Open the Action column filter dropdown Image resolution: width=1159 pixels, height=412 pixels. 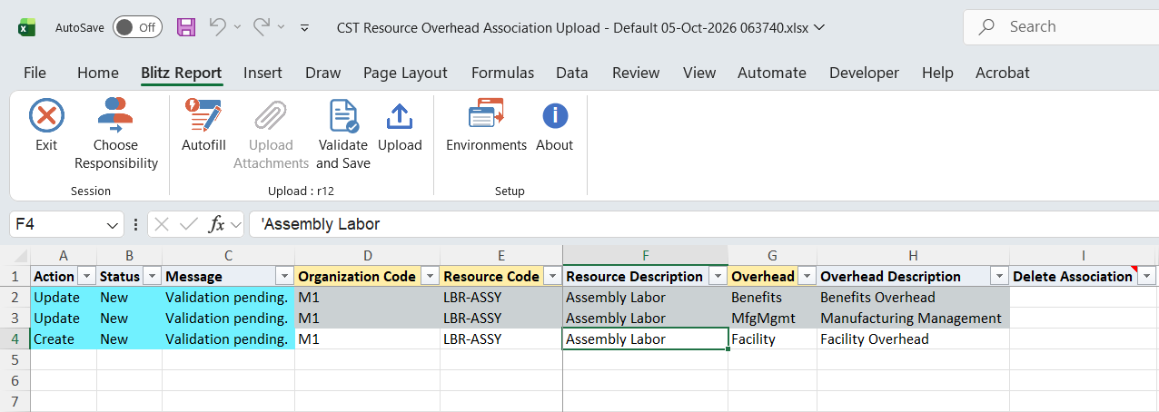[x=87, y=276]
